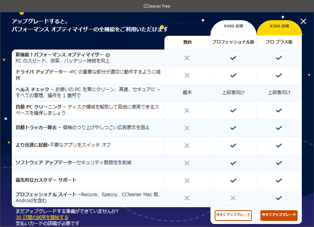Click the solid orange 今すぐアップグレード button for Pro Plus
The image size is (314, 227).
click(279, 215)
